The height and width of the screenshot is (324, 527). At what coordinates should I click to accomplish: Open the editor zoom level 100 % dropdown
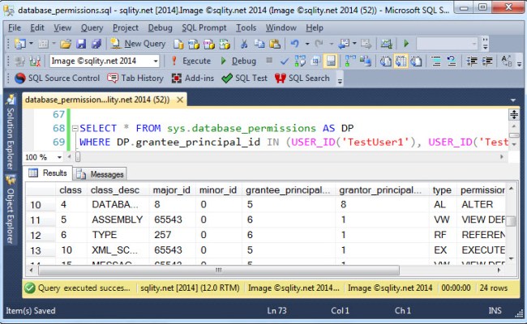point(59,157)
